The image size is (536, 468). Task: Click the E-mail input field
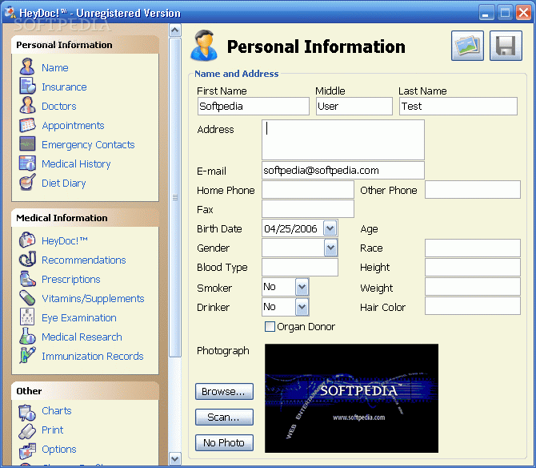tap(343, 170)
